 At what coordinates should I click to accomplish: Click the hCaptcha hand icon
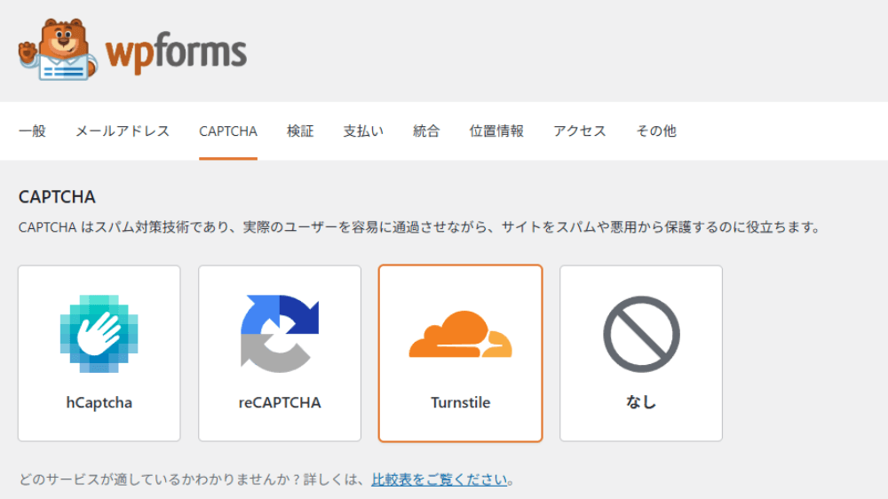pos(99,334)
